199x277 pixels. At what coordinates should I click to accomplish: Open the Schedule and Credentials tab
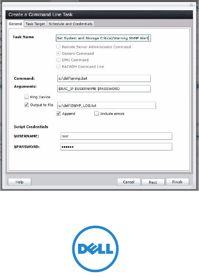point(70,24)
